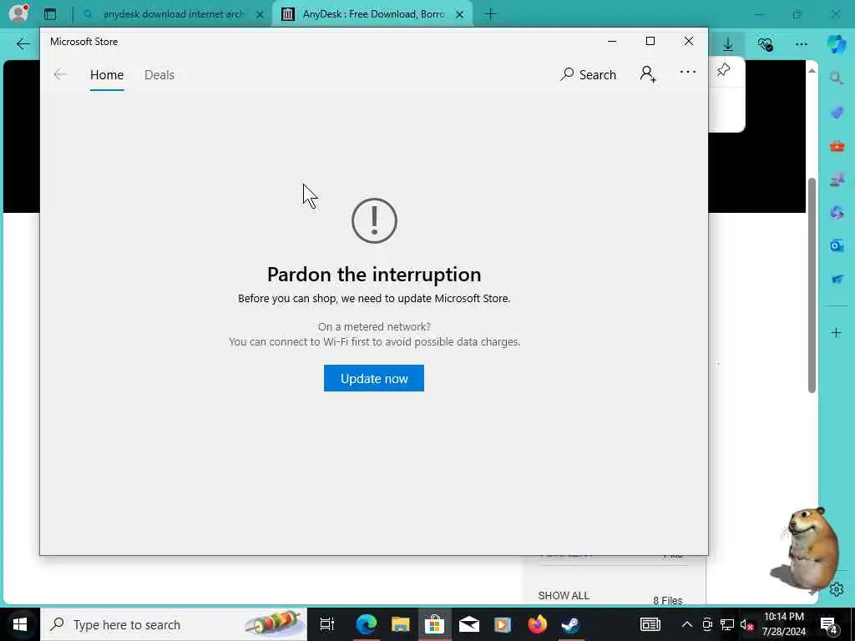Click the muted volume tray icon
This screenshot has height=641, width=855.
click(x=746, y=624)
